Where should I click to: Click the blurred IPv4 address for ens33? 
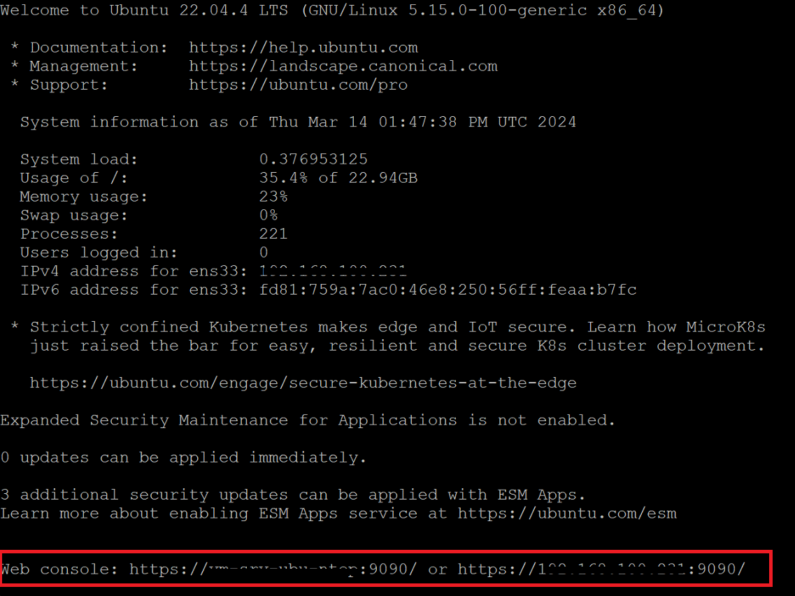tap(333, 271)
